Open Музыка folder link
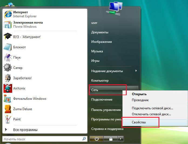This screenshot has width=188, height=144. click(97, 51)
